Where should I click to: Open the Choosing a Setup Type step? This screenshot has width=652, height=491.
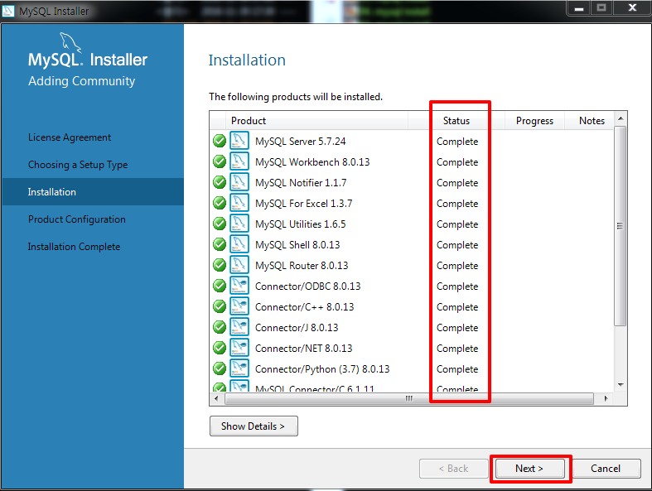78,165
